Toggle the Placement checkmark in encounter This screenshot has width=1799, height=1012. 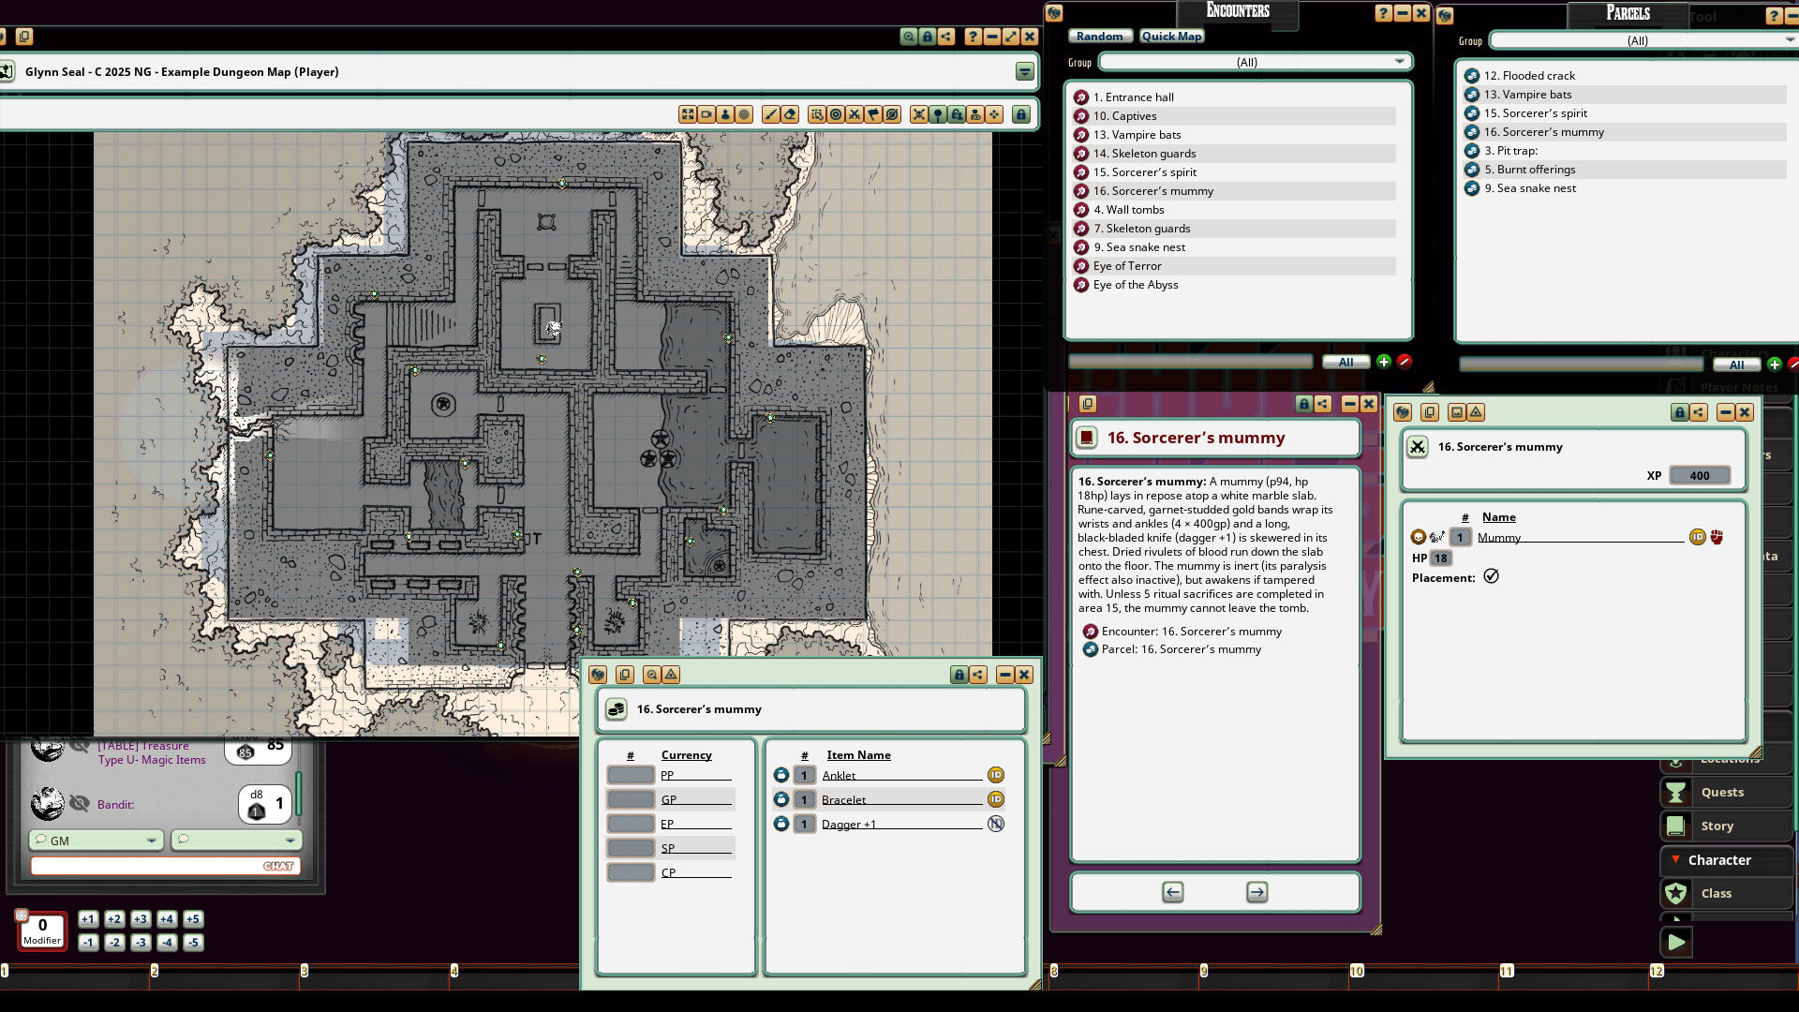(1491, 576)
